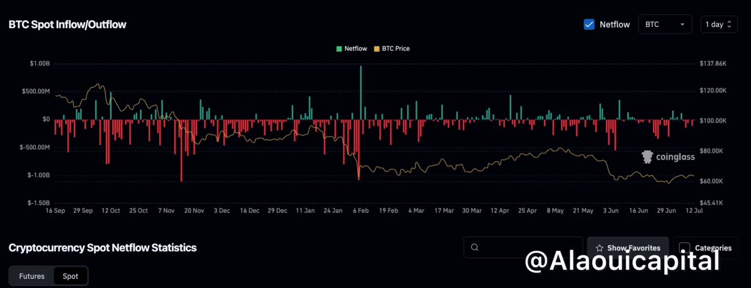Switch to the Futures tab
Viewport: 751px width, 288px height.
point(31,275)
